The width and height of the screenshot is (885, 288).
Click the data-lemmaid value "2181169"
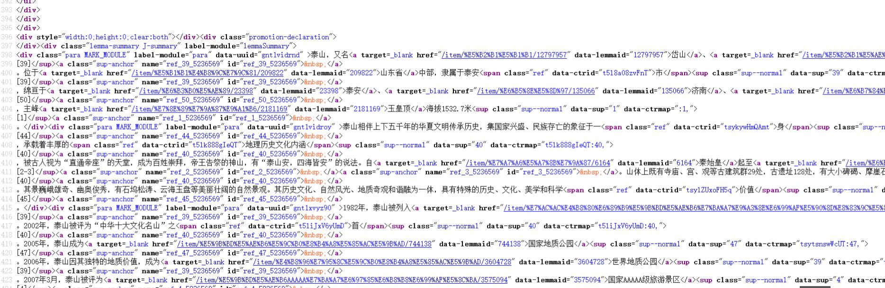[368, 109]
